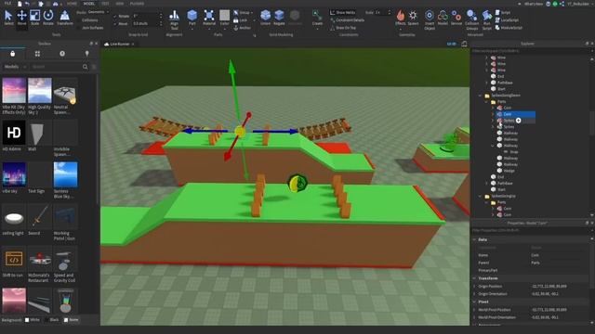Click the Run Script button
This screenshot has height=334, width=595.
point(487,19)
